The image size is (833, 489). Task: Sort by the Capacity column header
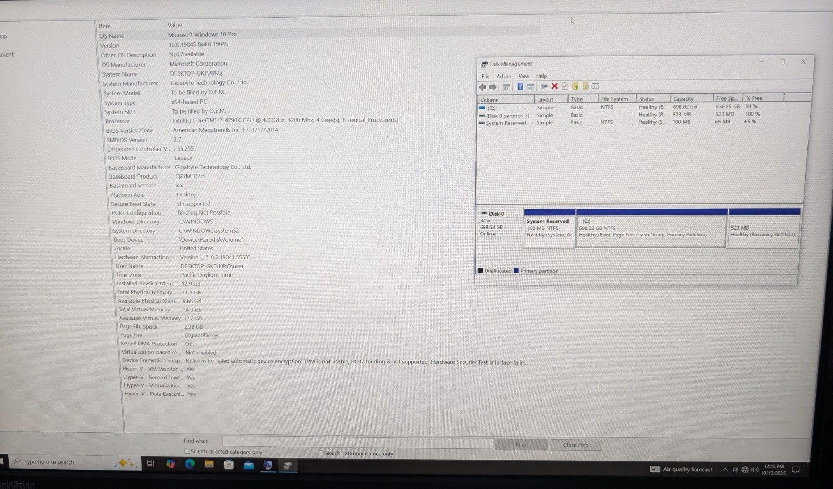tap(692, 98)
